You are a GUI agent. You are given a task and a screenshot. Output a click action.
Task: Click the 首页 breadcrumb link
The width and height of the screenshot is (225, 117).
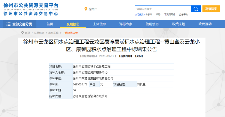(27, 33)
